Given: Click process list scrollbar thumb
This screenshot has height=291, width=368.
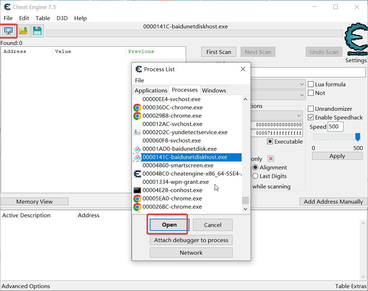Looking at the screenshot, I should tap(245, 200).
